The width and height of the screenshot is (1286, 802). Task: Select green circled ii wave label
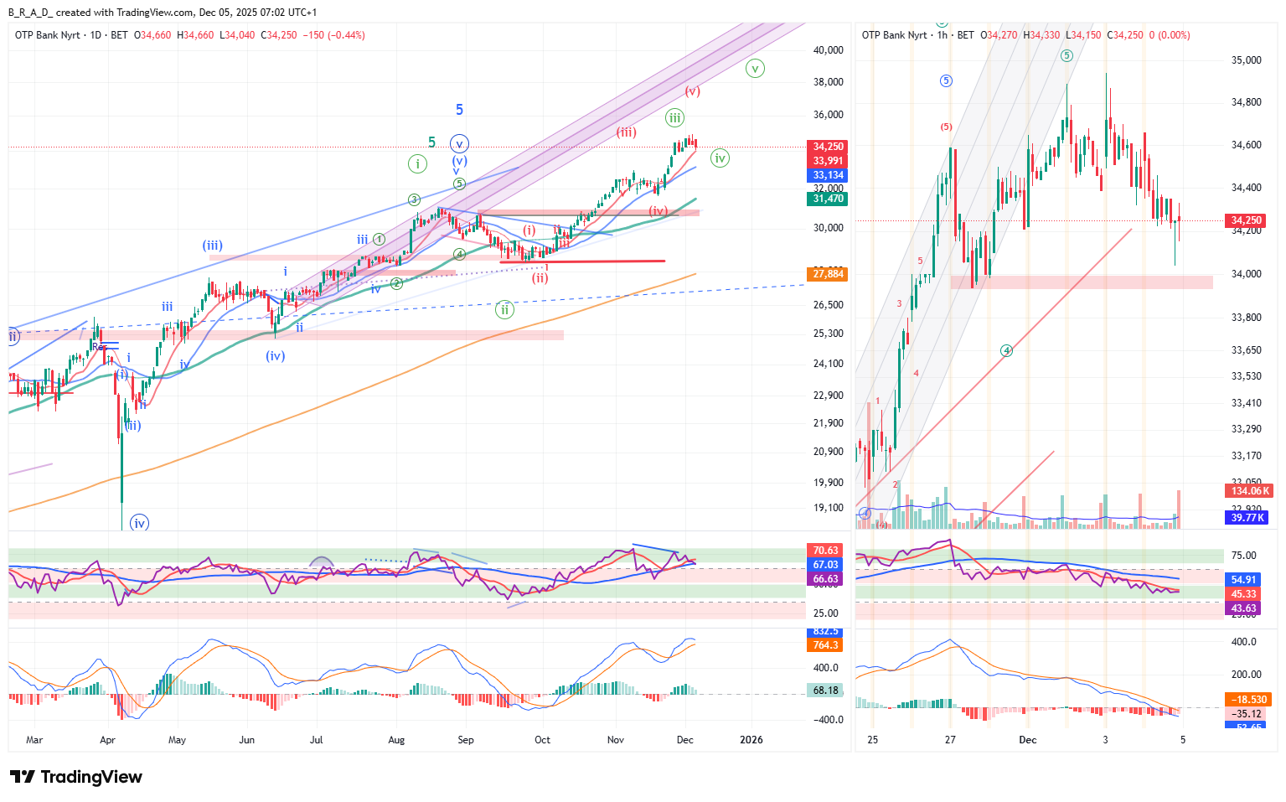[x=504, y=309]
